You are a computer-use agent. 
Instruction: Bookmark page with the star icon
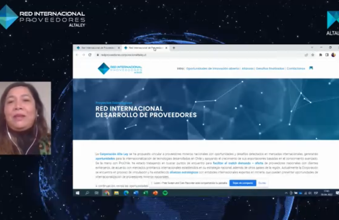(x=313, y=55)
